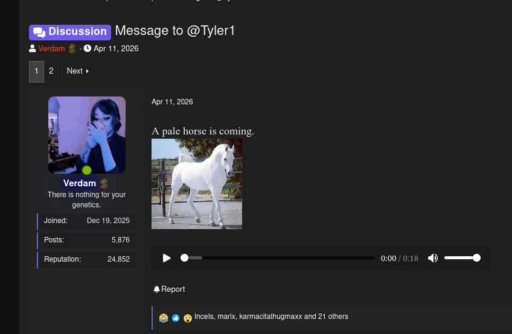This screenshot has height=334, width=512.
Task: Click the audio volume slider
Action: (462, 258)
